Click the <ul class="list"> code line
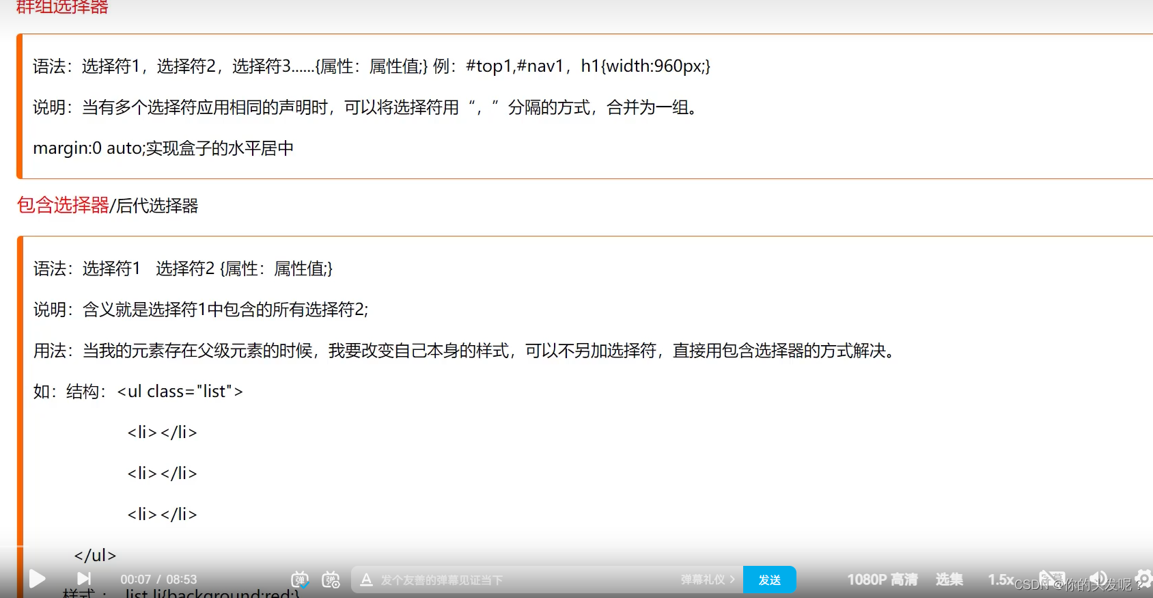The width and height of the screenshot is (1153, 598). click(x=180, y=392)
